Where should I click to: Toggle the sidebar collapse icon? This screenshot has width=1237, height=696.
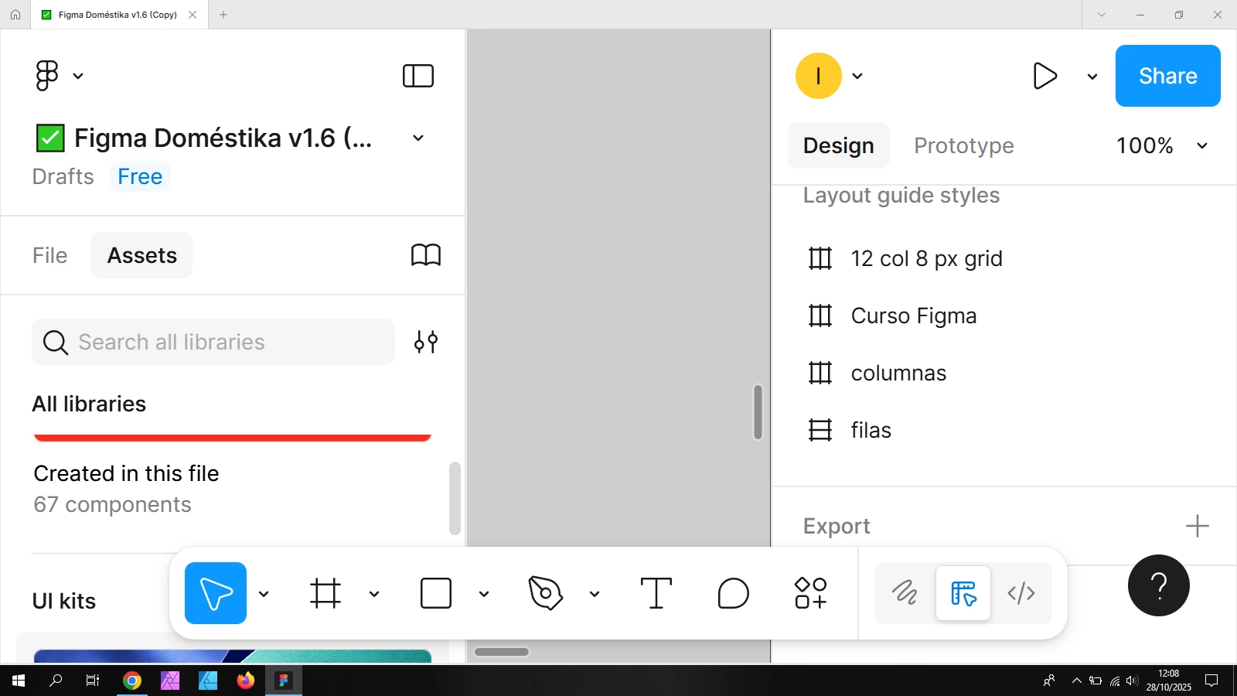point(418,76)
